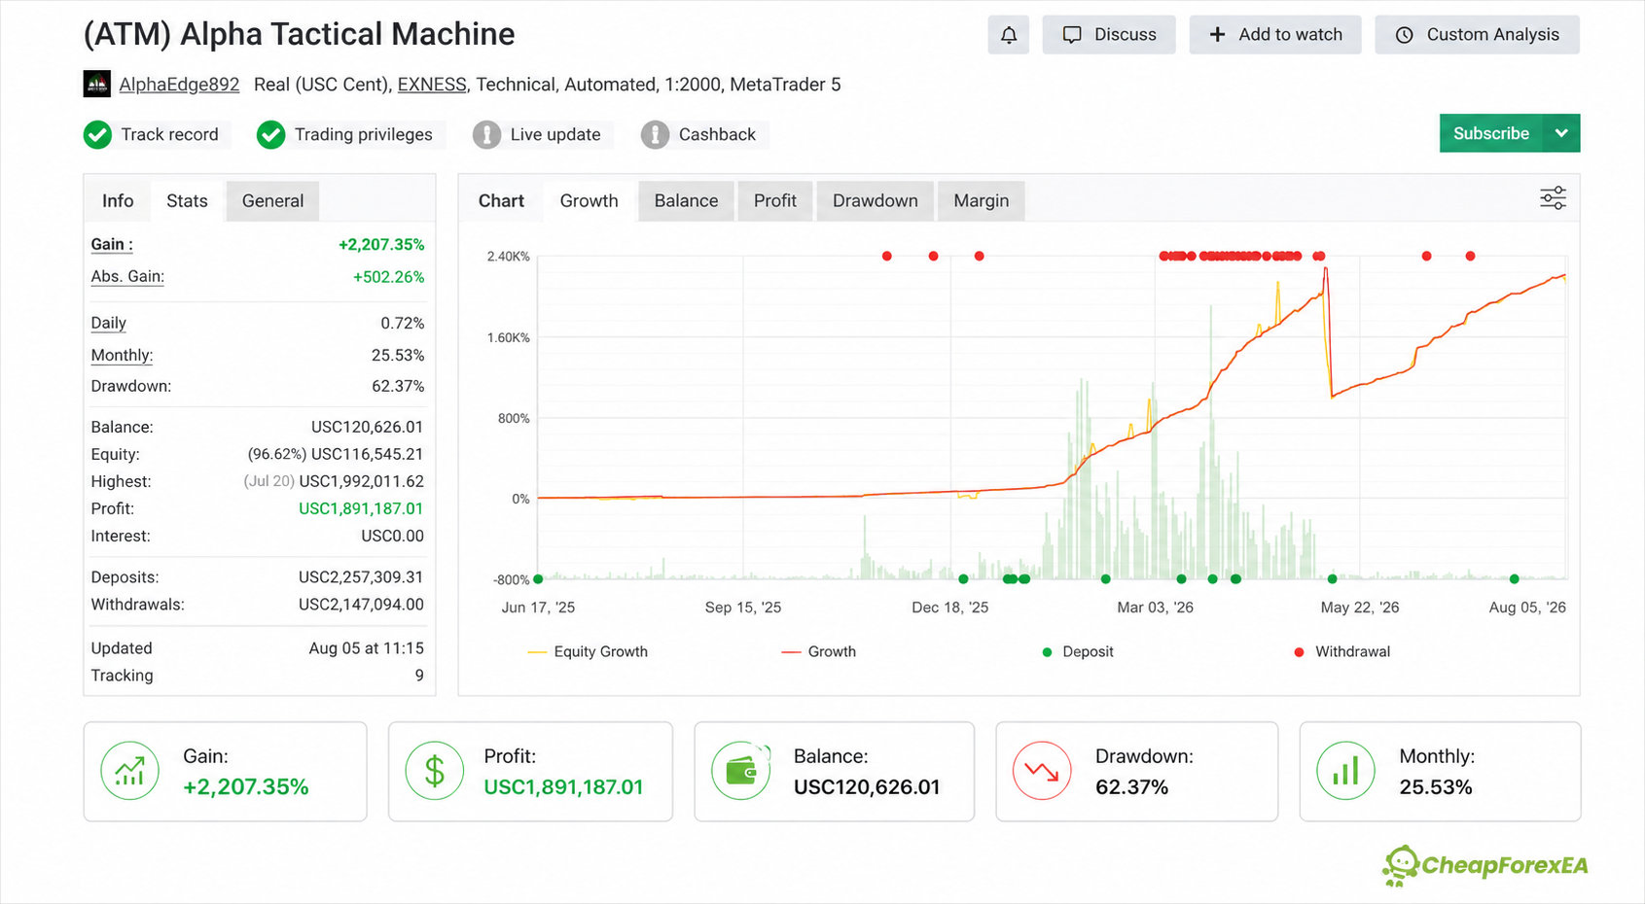1645x904 pixels.
Task: Click the wallet Balance icon
Action: point(741,771)
